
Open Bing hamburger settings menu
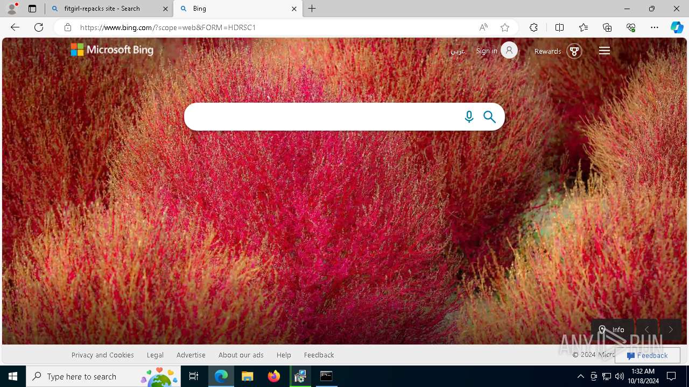[x=604, y=51]
